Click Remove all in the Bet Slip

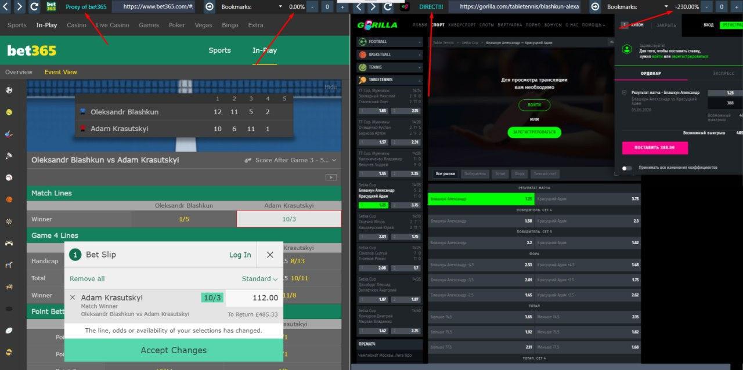[x=87, y=279]
